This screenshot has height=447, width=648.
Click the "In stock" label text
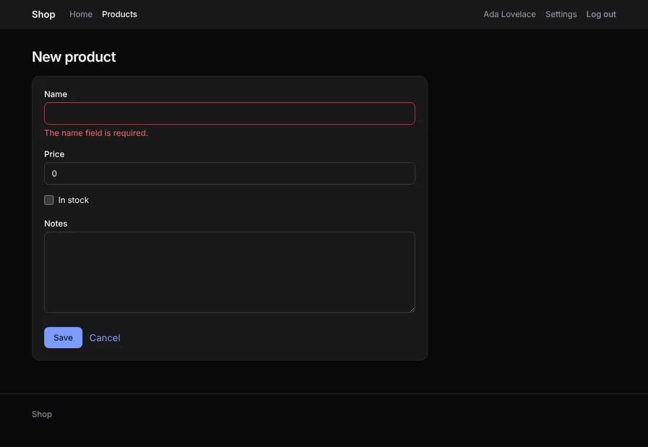(74, 200)
